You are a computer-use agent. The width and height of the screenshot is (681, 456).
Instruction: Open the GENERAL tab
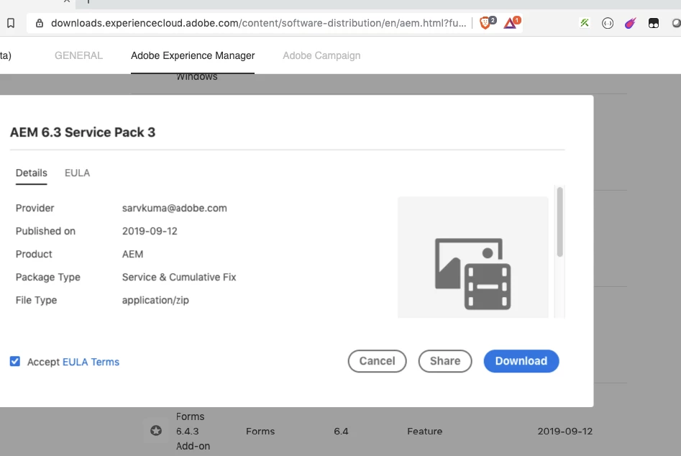[78, 55]
